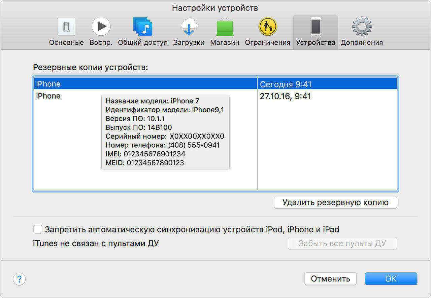Image resolution: width=431 pixels, height=298 pixels.
Task: Select the Ограничения parental controls icon
Action: click(267, 27)
